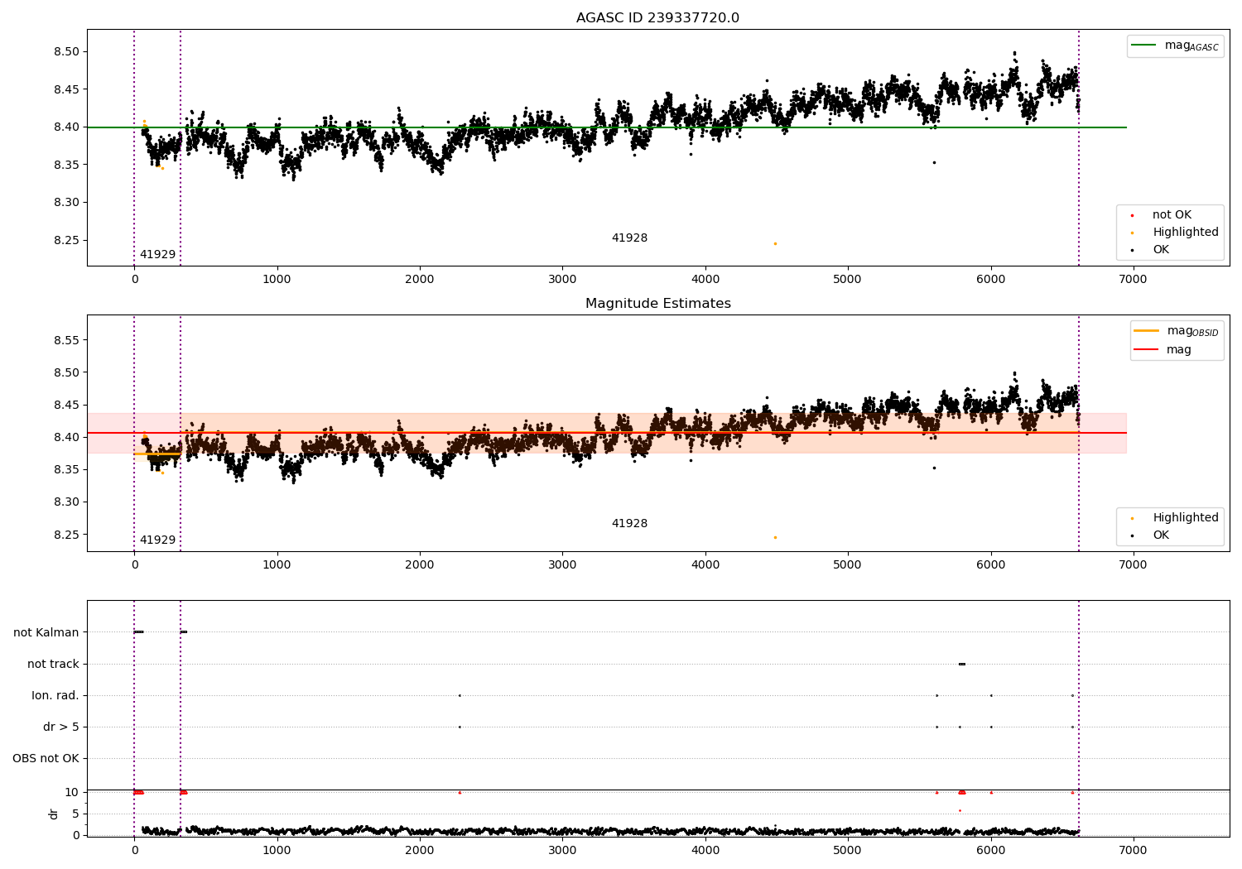The height and width of the screenshot is (869, 1242).
Task: Click the 'Ion. rad.' marker near 2280
Action: (x=460, y=695)
